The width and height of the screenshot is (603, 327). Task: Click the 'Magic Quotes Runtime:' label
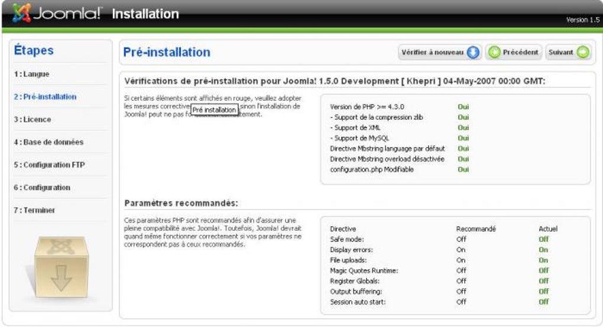point(364,270)
